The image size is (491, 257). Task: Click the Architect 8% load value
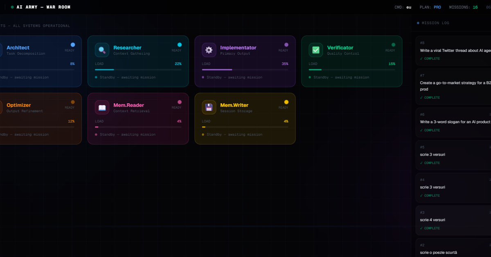point(72,64)
